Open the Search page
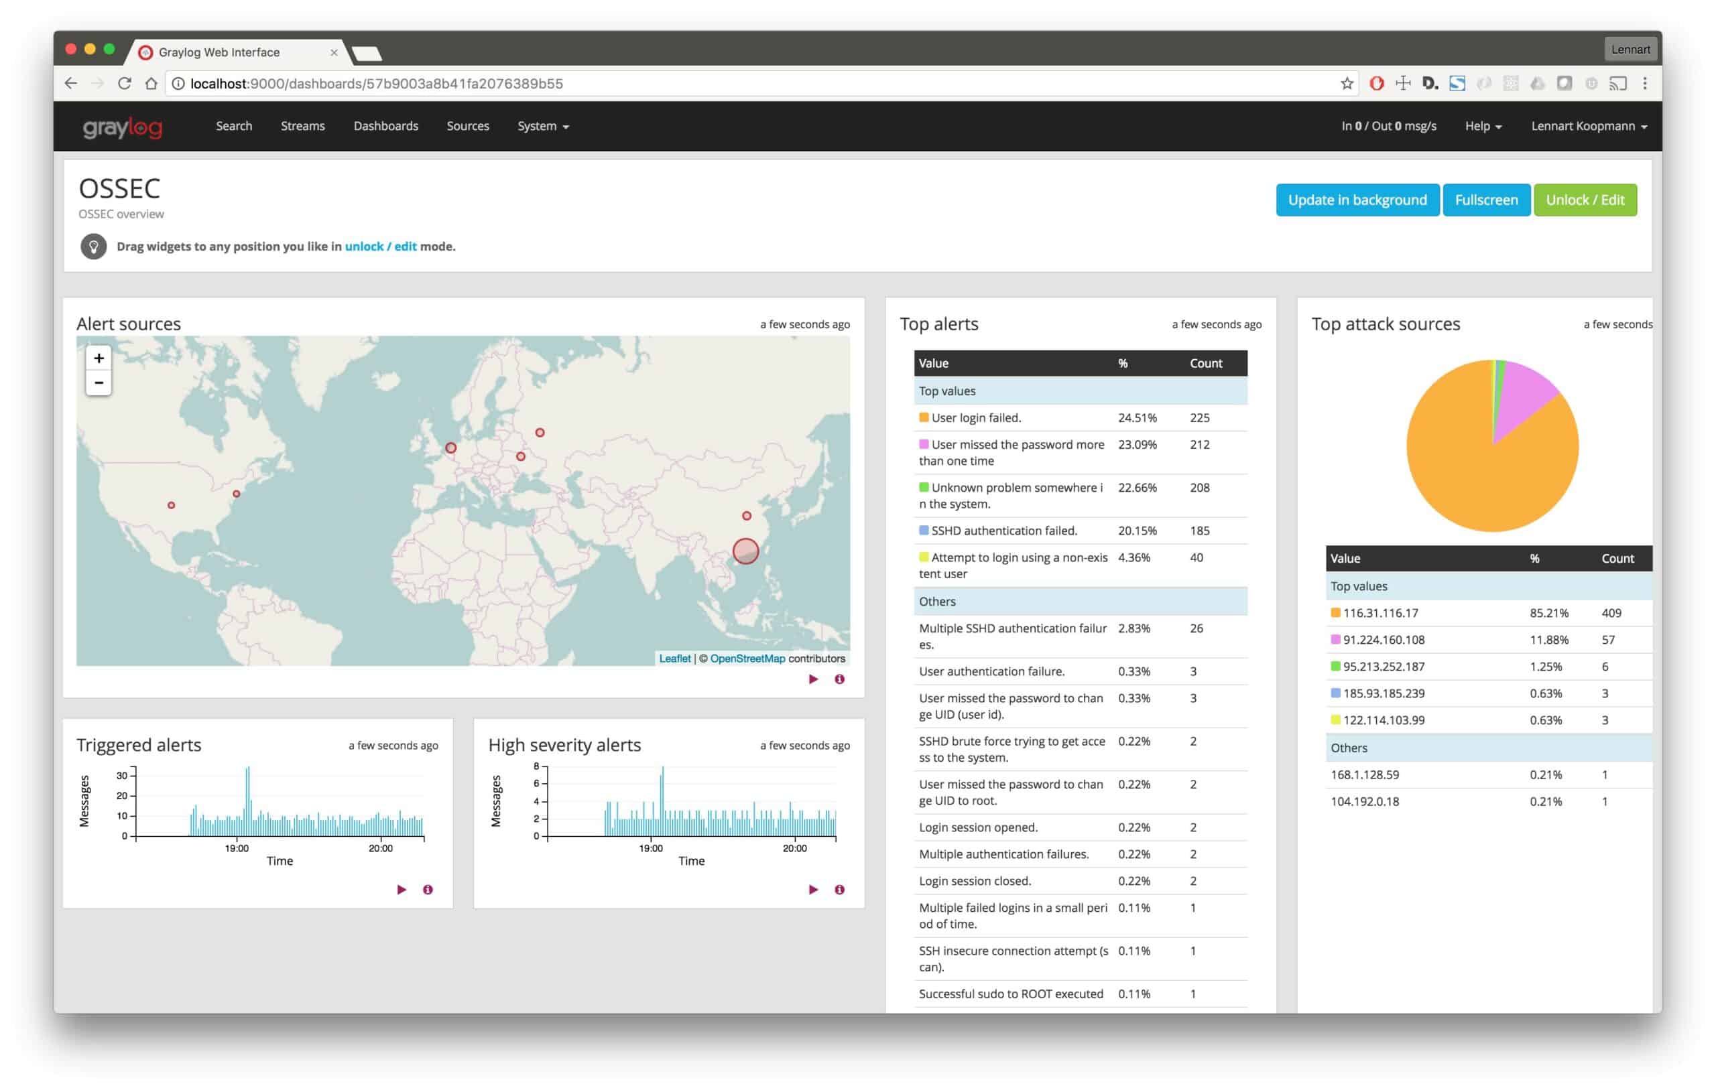Image resolution: width=1716 pixels, height=1090 pixels. 234,126
